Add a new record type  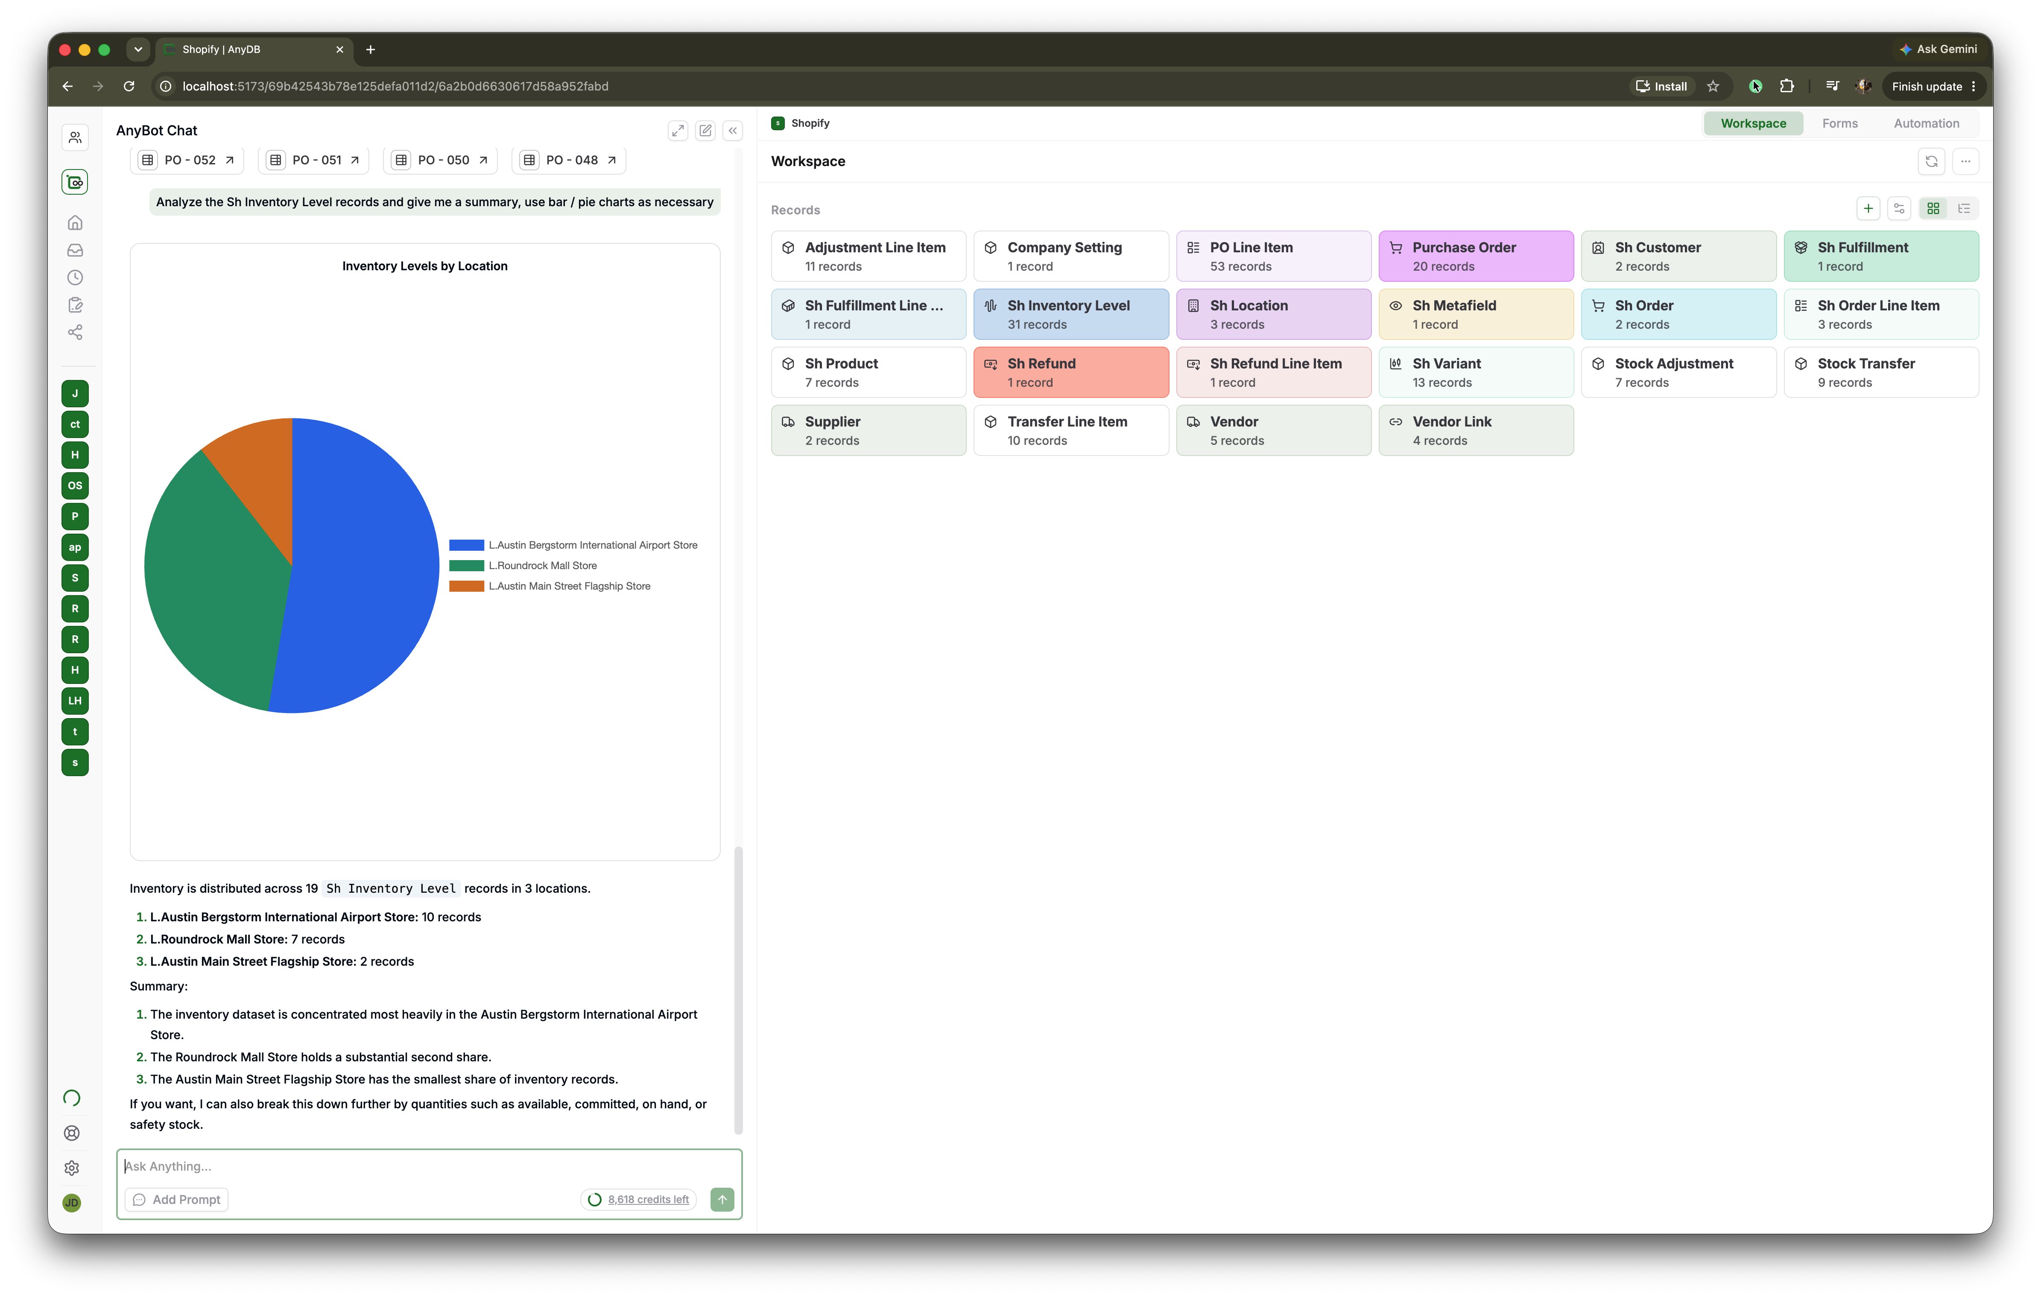tap(1868, 208)
